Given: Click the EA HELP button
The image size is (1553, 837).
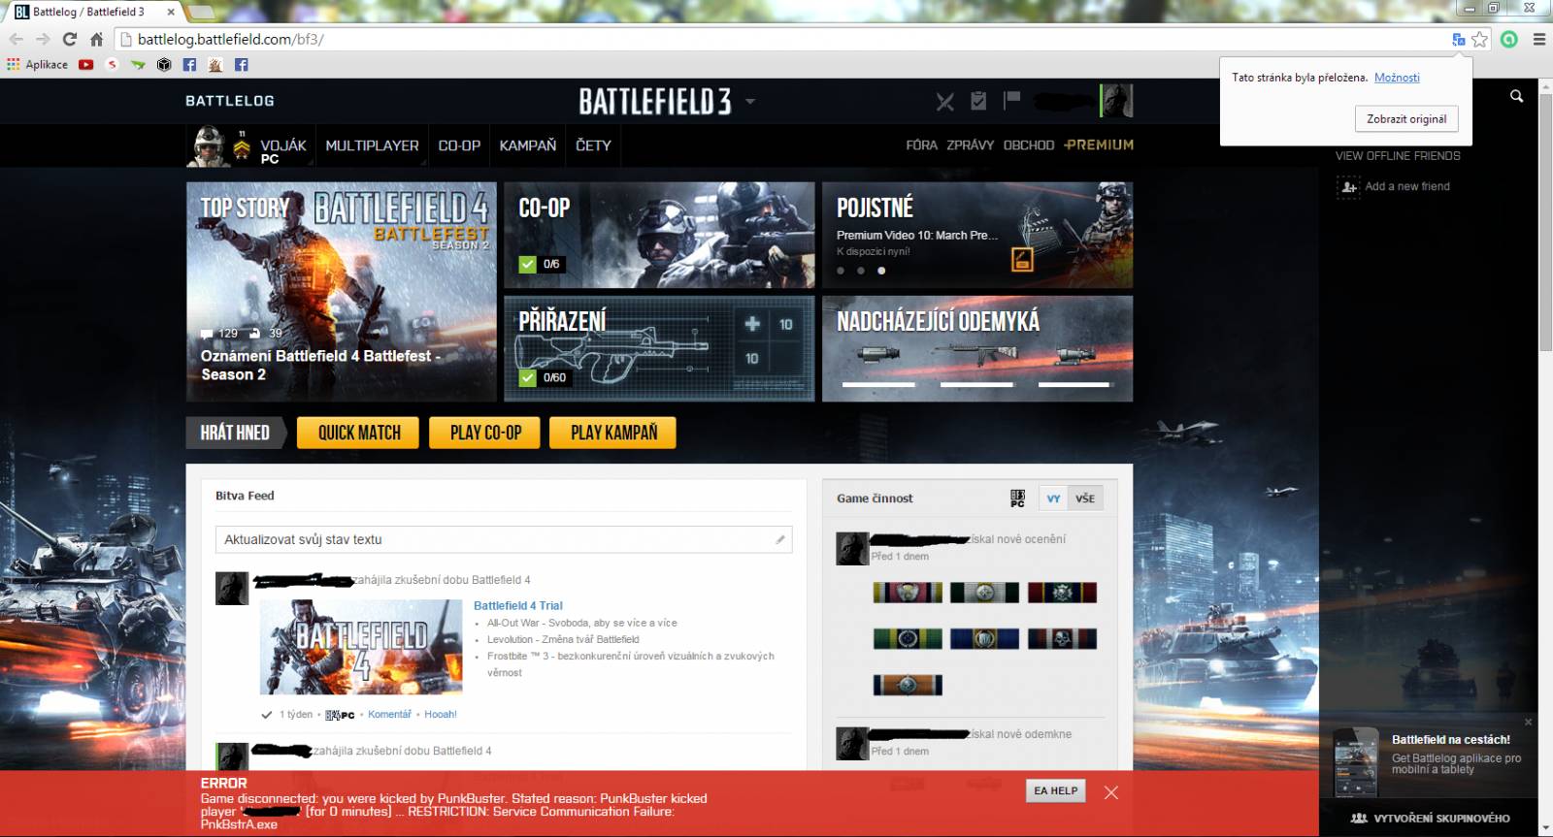Looking at the screenshot, I should 1056,790.
